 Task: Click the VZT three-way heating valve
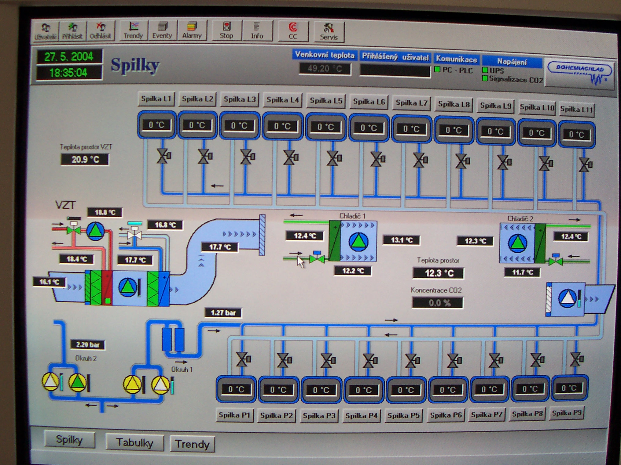pos(74,228)
